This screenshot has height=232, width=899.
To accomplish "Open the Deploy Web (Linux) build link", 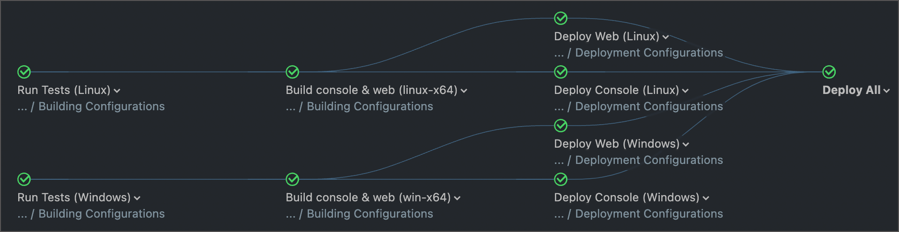I will point(606,36).
